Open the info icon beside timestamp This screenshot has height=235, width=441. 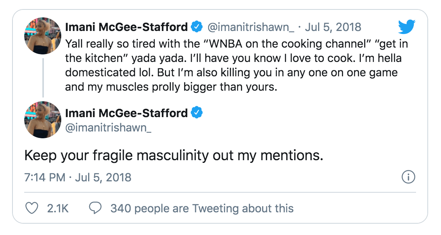(x=408, y=177)
